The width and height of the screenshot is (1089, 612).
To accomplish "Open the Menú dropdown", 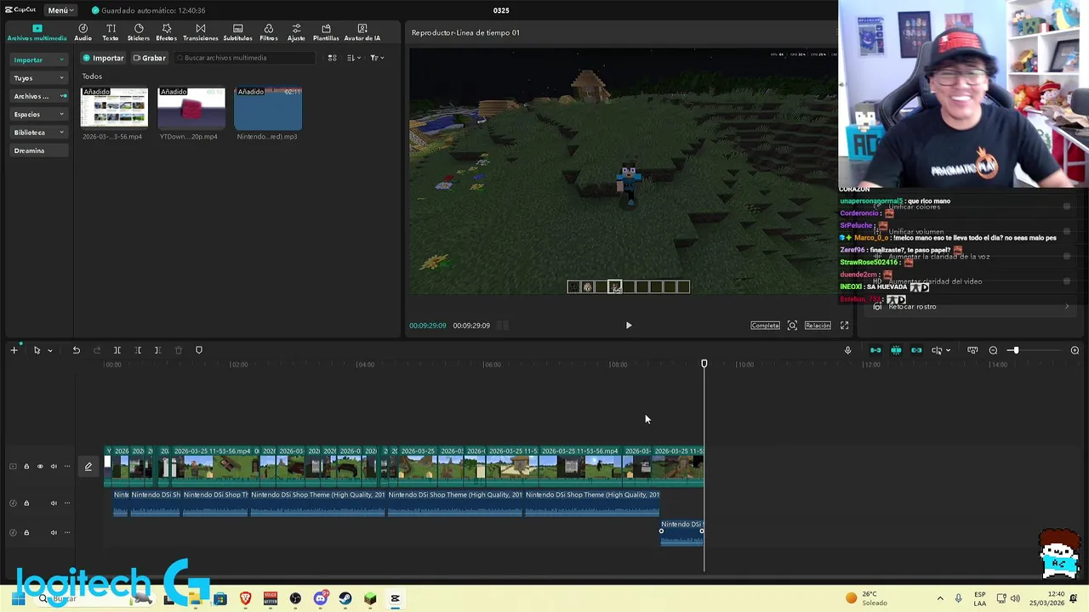I will 60,10.
